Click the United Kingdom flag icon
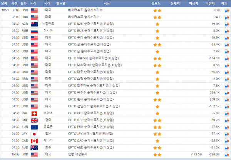Viewport: 231px width, 160px height. (34, 120)
